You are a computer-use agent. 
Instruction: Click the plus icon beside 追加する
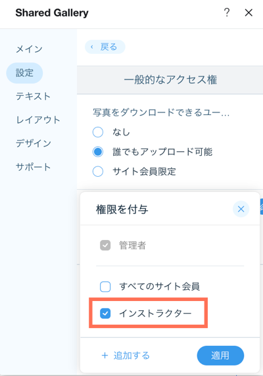tap(105, 356)
